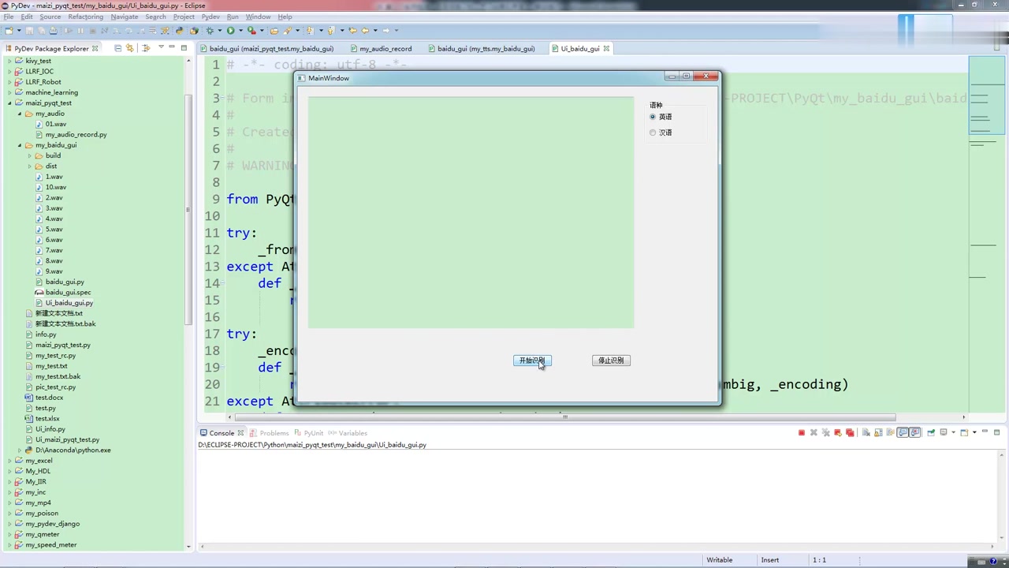Click the Open Console icon

pos(964,432)
